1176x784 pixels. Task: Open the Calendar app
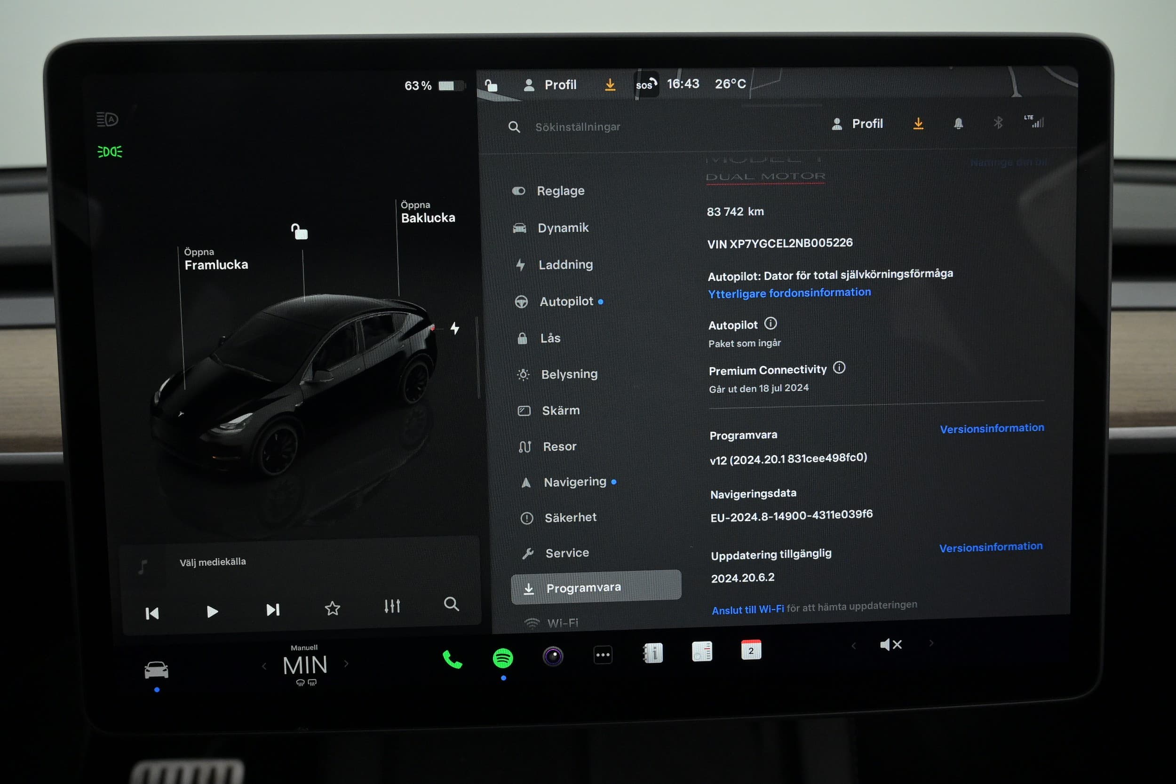pos(751,649)
